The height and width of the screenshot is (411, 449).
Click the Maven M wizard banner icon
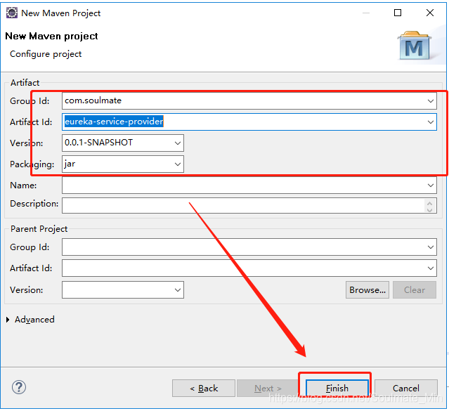pyautogui.click(x=415, y=46)
